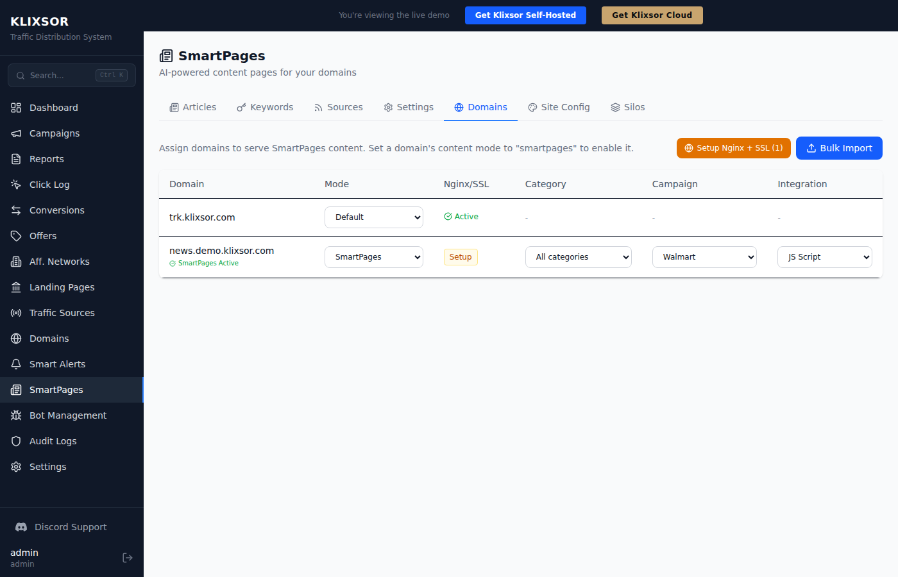
Task: Open the Category dropdown showing All categories
Action: click(578, 256)
